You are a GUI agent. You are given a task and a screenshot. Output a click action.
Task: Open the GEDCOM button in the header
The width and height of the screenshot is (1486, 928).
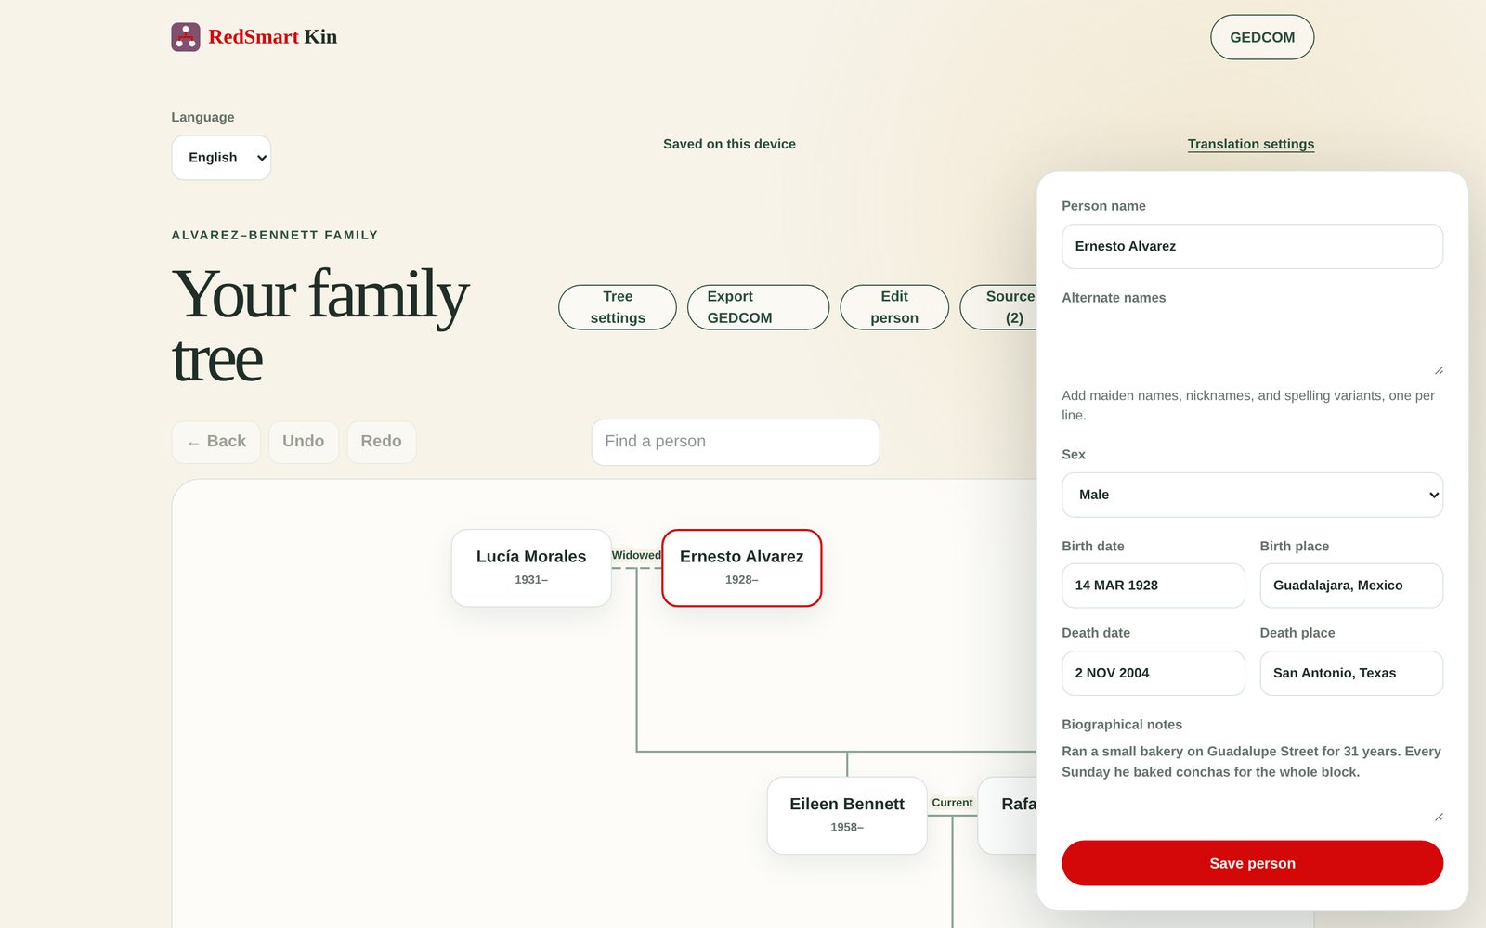coord(1262,37)
